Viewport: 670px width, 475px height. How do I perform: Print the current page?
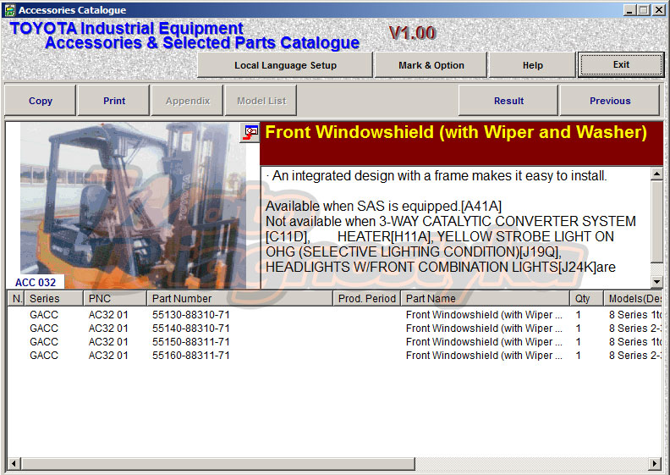(114, 101)
